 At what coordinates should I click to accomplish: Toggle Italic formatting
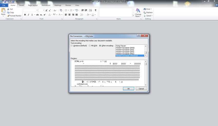(x=28, y=15)
